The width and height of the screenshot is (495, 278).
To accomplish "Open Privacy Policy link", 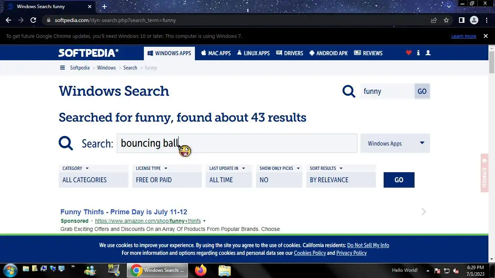I will [352, 253].
